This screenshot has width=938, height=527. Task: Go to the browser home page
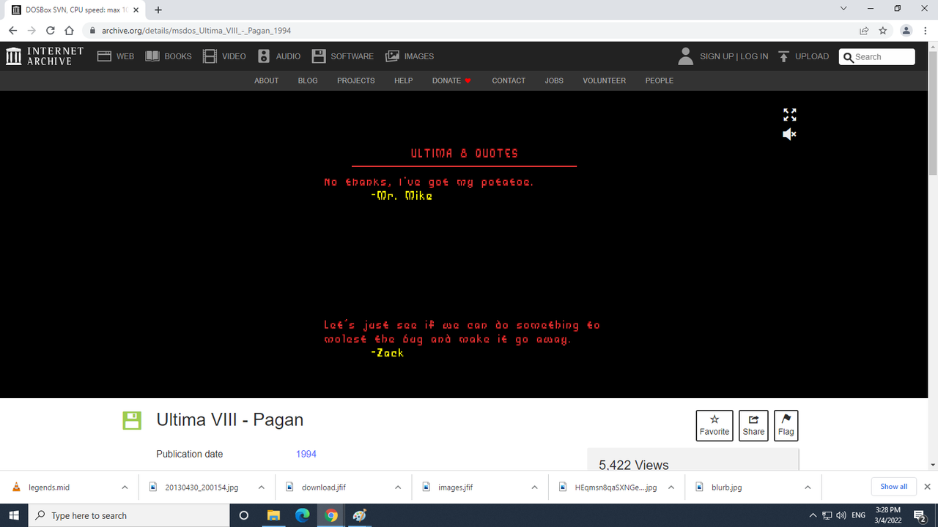coord(69,31)
